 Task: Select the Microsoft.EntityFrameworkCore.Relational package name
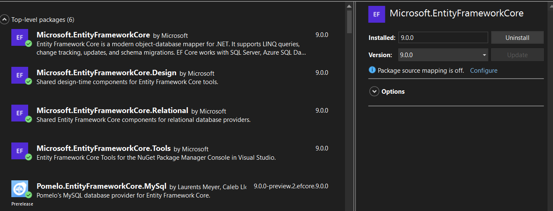112,111
